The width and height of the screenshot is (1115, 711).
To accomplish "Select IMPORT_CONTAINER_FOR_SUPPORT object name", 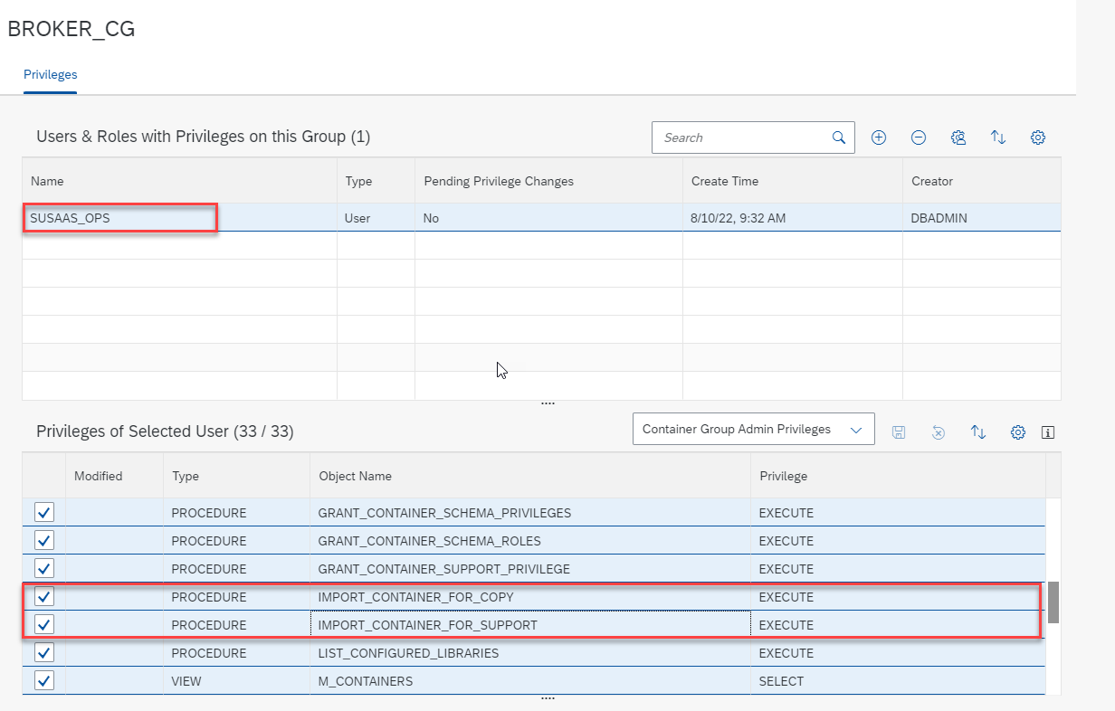I will click(427, 625).
